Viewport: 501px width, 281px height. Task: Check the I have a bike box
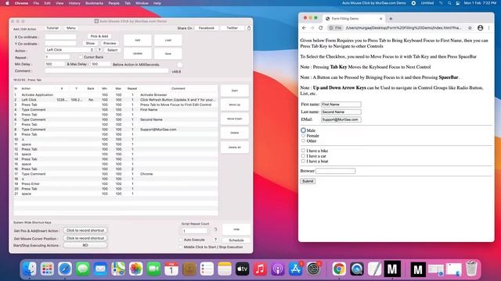pos(303,151)
